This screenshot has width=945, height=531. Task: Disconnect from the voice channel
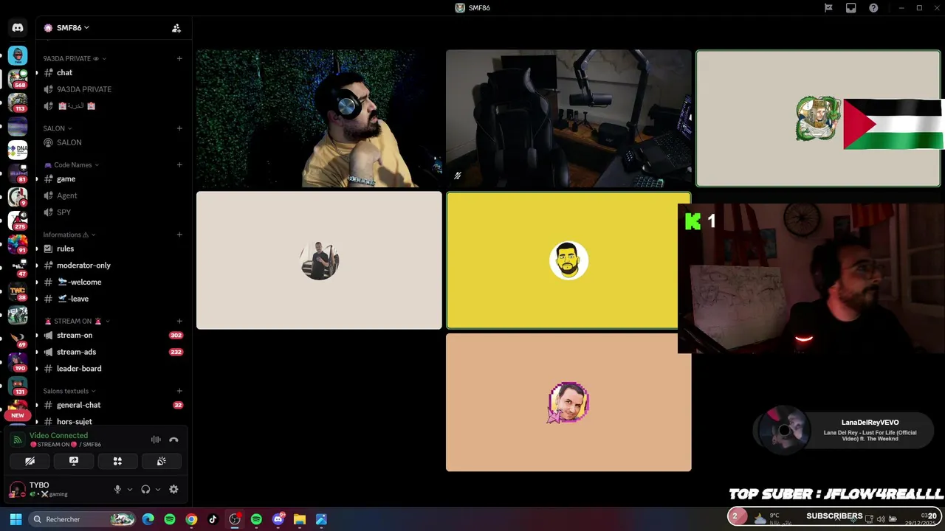point(173,440)
